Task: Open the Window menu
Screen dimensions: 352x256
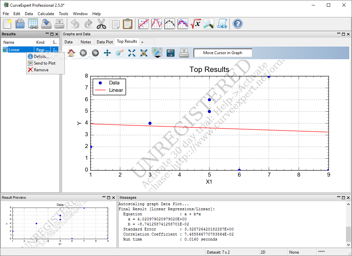Action: pos(80,14)
